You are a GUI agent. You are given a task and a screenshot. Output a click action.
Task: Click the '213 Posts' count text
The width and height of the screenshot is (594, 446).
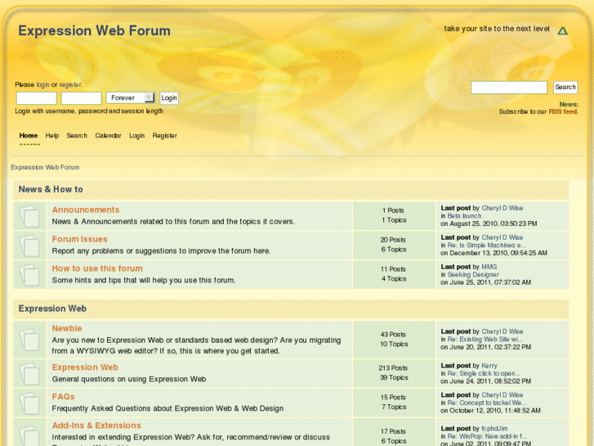(x=393, y=367)
